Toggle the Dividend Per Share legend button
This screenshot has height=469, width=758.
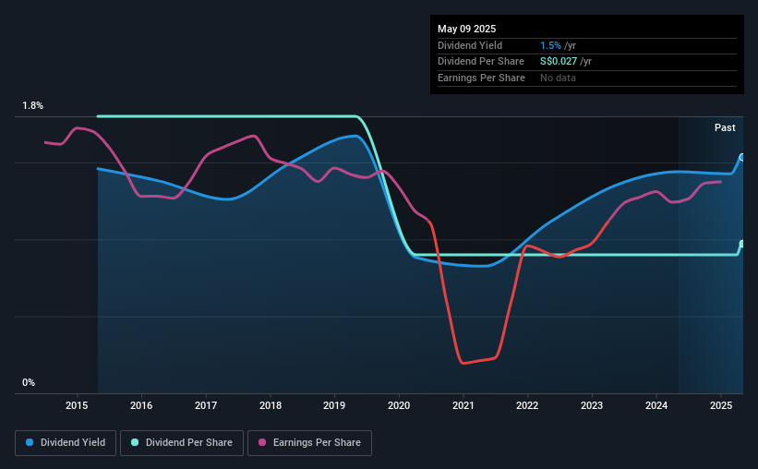tap(182, 443)
